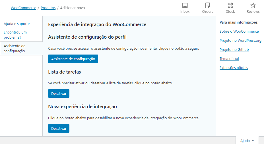Switch to Encontrou um problema? tab
264x144 pixels.
tap(15, 35)
